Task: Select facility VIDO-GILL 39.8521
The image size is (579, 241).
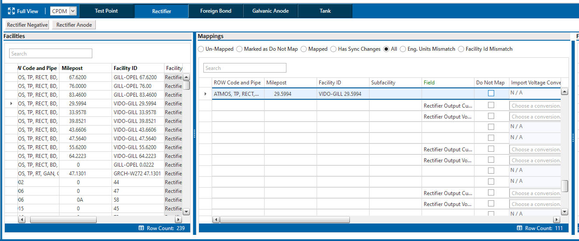Action: [138, 121]
